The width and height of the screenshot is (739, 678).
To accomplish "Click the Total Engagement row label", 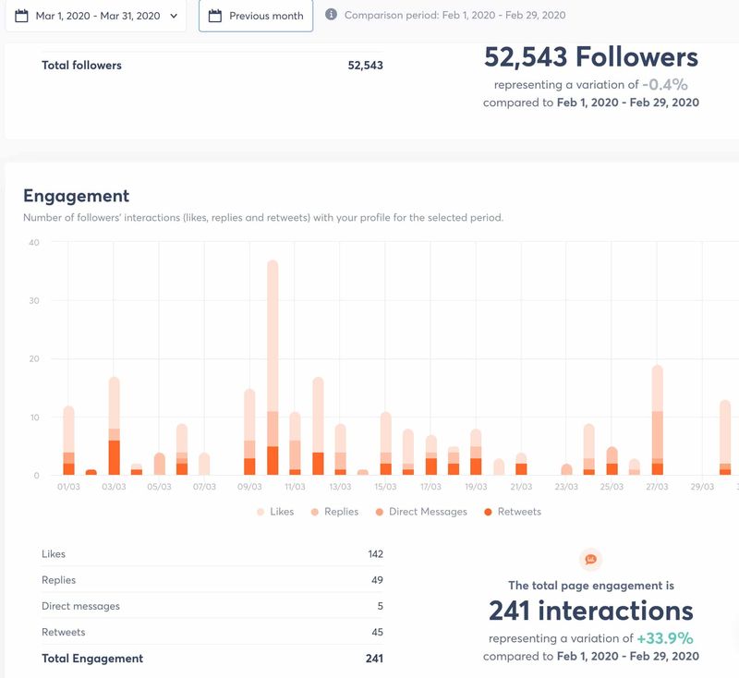I will coord(92,659).
